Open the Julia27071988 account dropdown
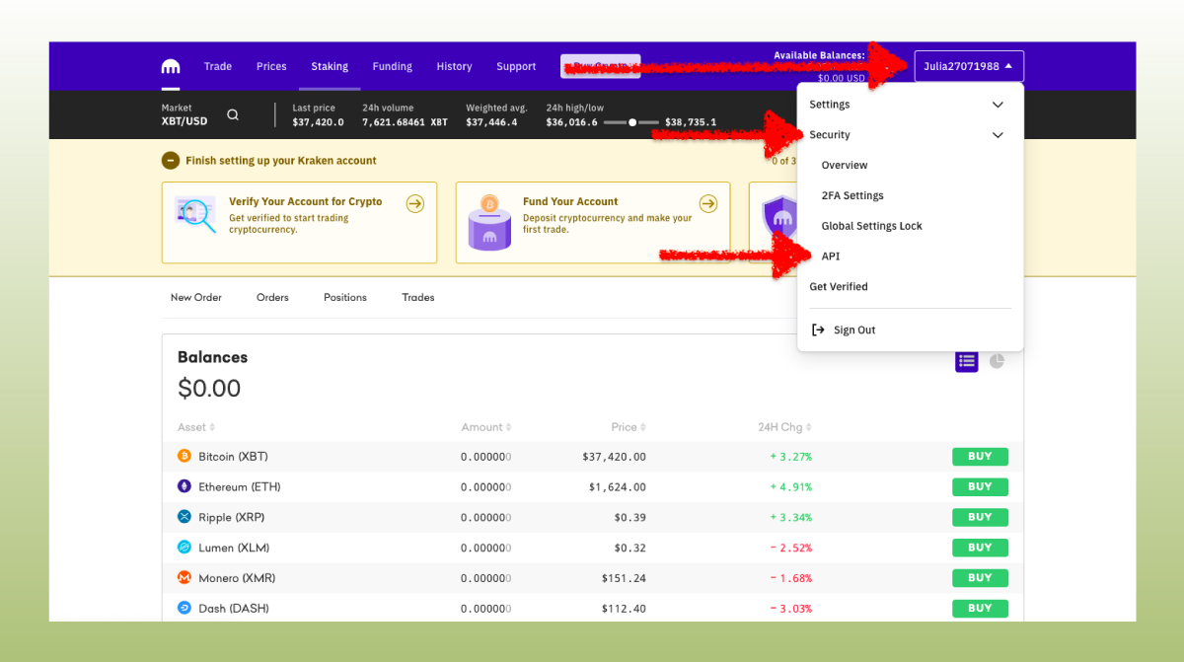1184x662 pixels. pyautogui.click(x=969, y=65)
